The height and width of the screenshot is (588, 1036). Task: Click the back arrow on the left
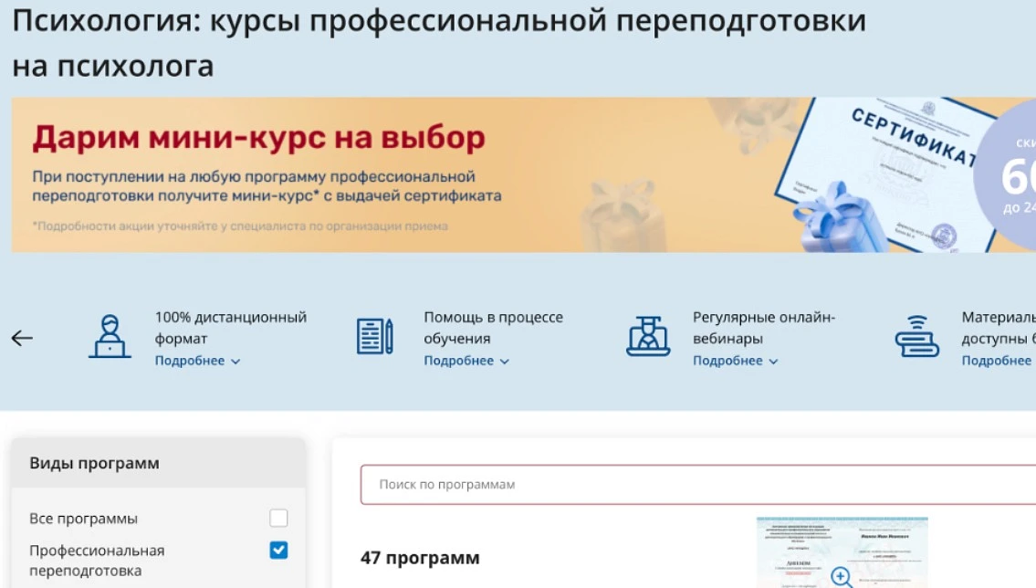22,337
